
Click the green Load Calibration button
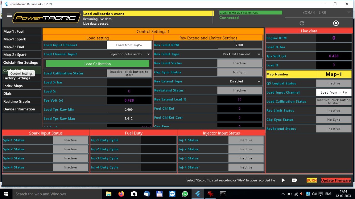tap(98, 64)
